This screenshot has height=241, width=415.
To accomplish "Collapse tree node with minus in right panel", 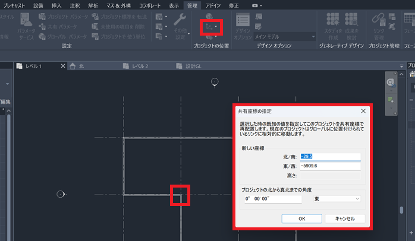I will pos(411,100).
